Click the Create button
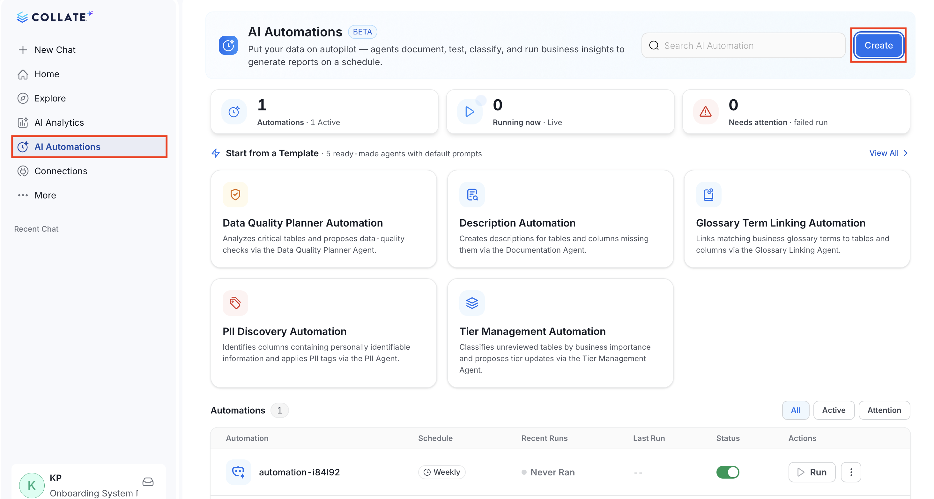Screen dimensions: 934x499 point(878,45)
